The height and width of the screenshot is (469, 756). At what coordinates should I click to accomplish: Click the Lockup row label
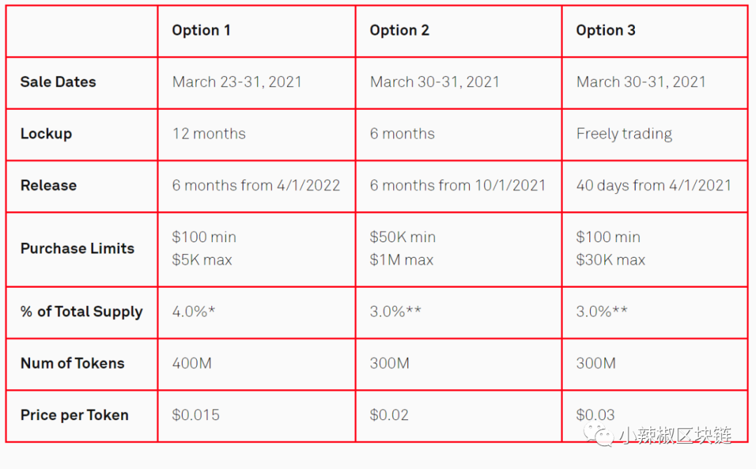coord(46,134)
